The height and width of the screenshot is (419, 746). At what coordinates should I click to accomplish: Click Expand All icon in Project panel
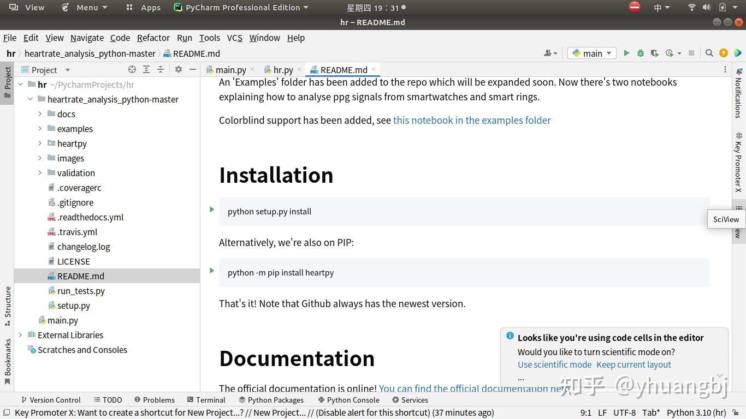point(146,69)
